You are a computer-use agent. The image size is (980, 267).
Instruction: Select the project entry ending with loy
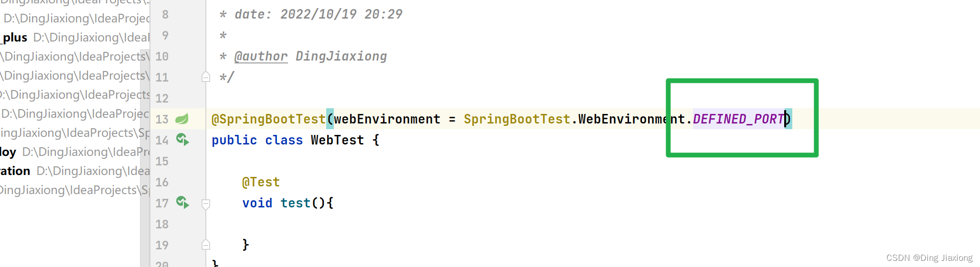[75, 152]
